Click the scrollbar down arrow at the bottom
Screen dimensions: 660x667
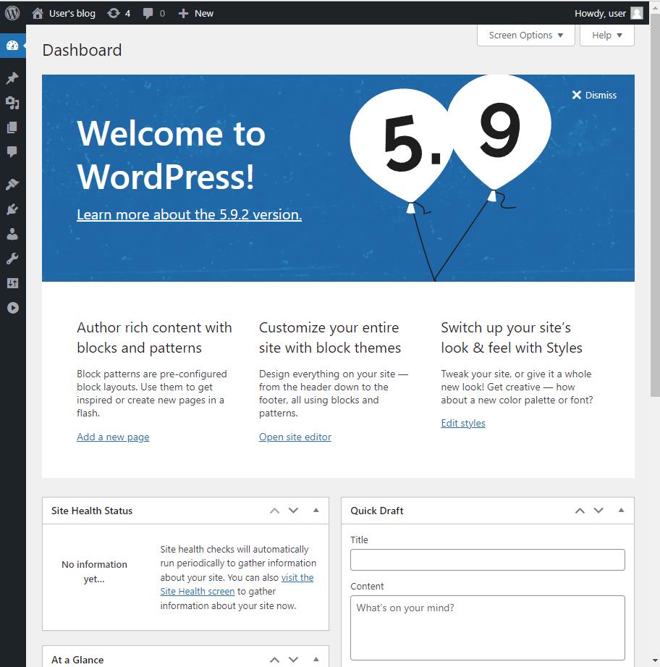(655, 661)
